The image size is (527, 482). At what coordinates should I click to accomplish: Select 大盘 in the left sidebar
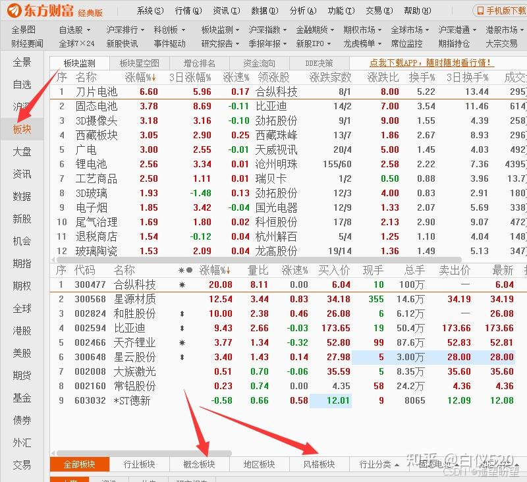tap(22, 151)
